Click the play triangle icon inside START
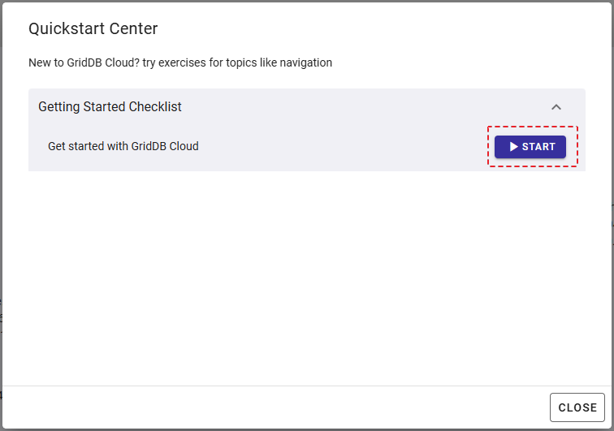Image resolution: width=614 pixels, height=431 pixels. (x=513, y=147)
